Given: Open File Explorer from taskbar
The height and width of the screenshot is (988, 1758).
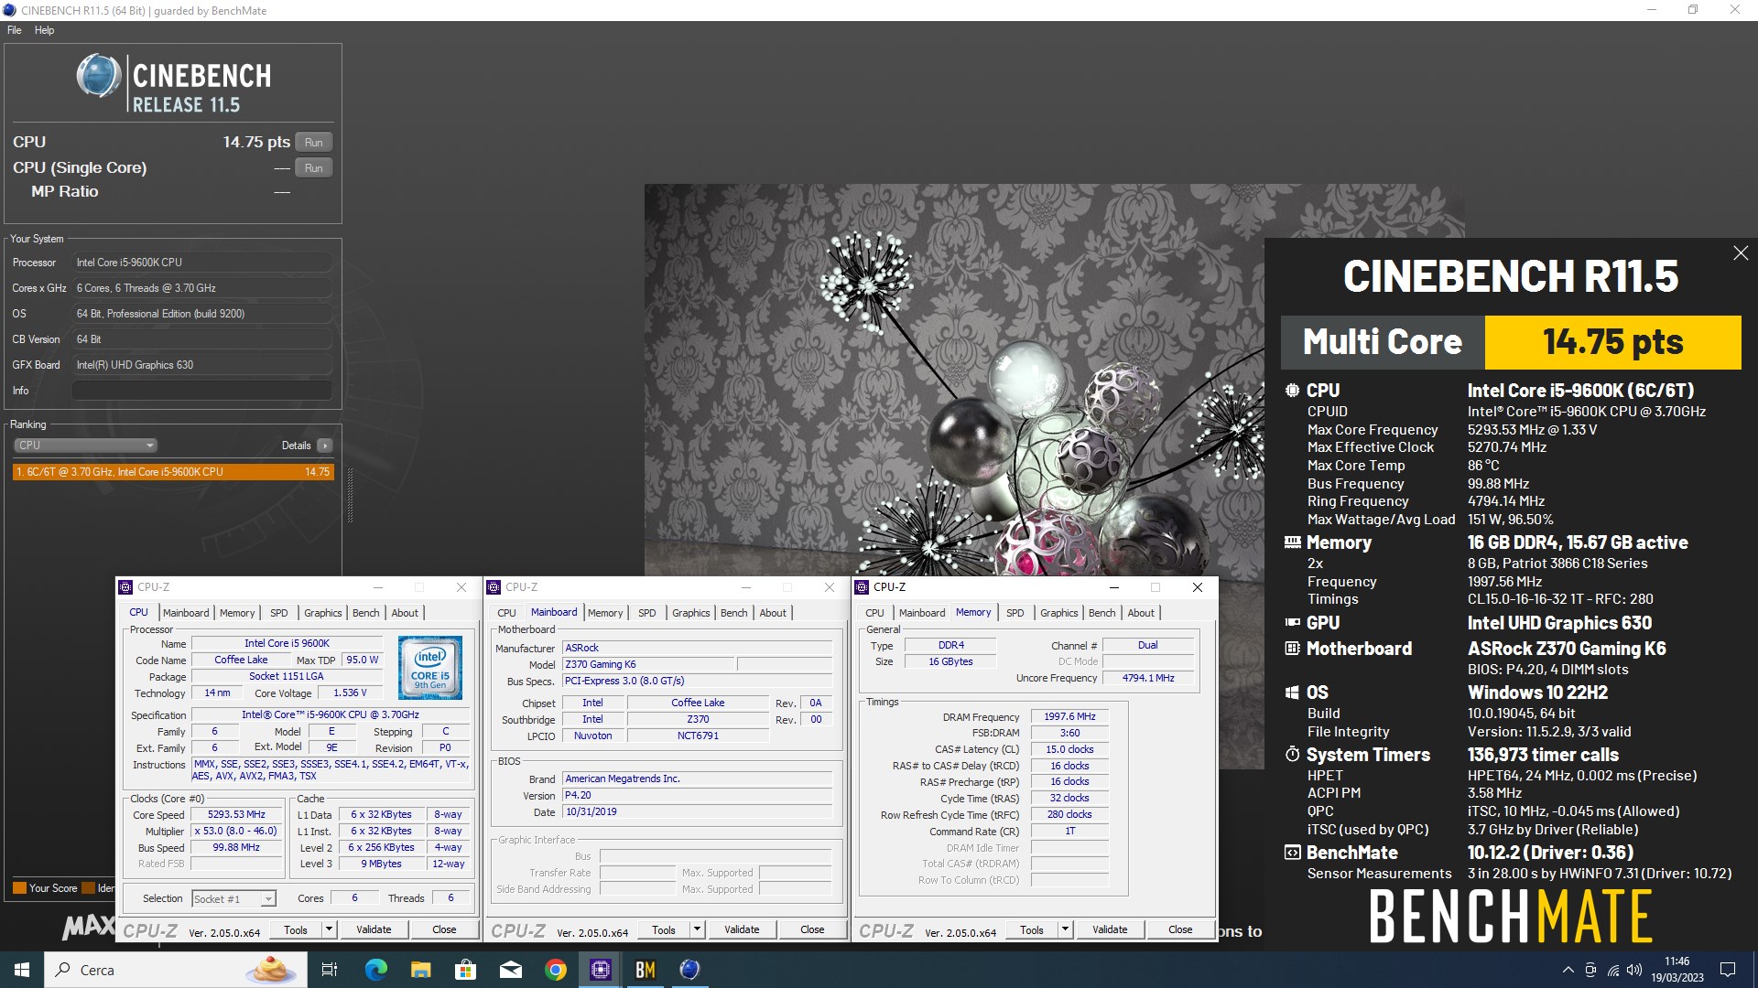Looking at the screenshot, I should [421, 970].
